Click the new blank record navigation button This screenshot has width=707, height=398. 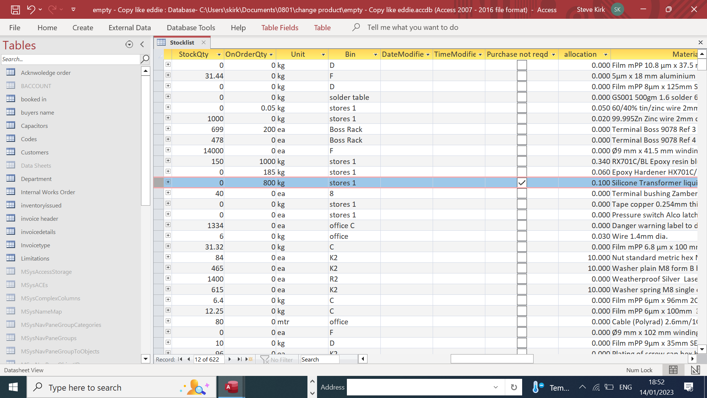pos(249,359)
